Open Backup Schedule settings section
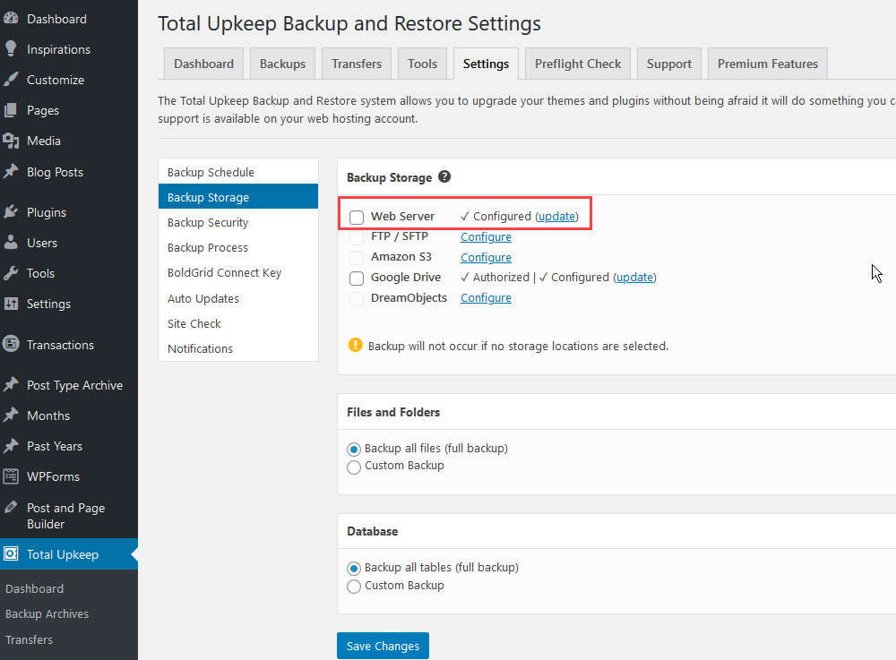This screenshot has width=896, height=660. 211,172
